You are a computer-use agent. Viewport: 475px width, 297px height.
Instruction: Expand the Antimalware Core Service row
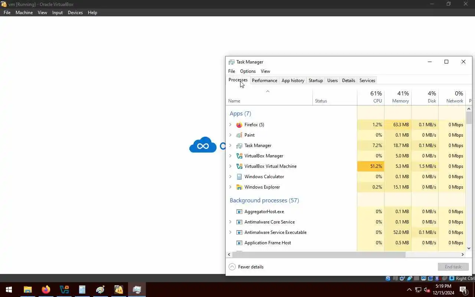pyautogui.click(x=230, y=222)
